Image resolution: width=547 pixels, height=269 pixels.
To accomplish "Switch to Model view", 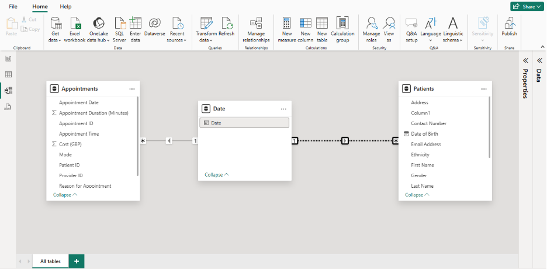I will point(8,91).
